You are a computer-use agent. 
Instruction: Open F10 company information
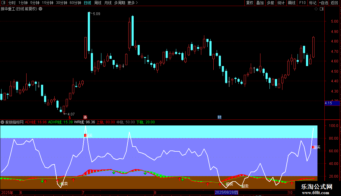[x=302, y=3]
